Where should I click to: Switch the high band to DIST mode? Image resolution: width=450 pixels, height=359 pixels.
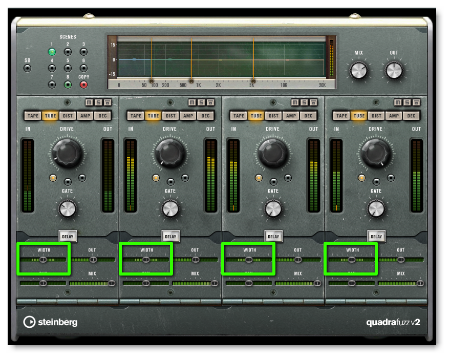(376, 116)
